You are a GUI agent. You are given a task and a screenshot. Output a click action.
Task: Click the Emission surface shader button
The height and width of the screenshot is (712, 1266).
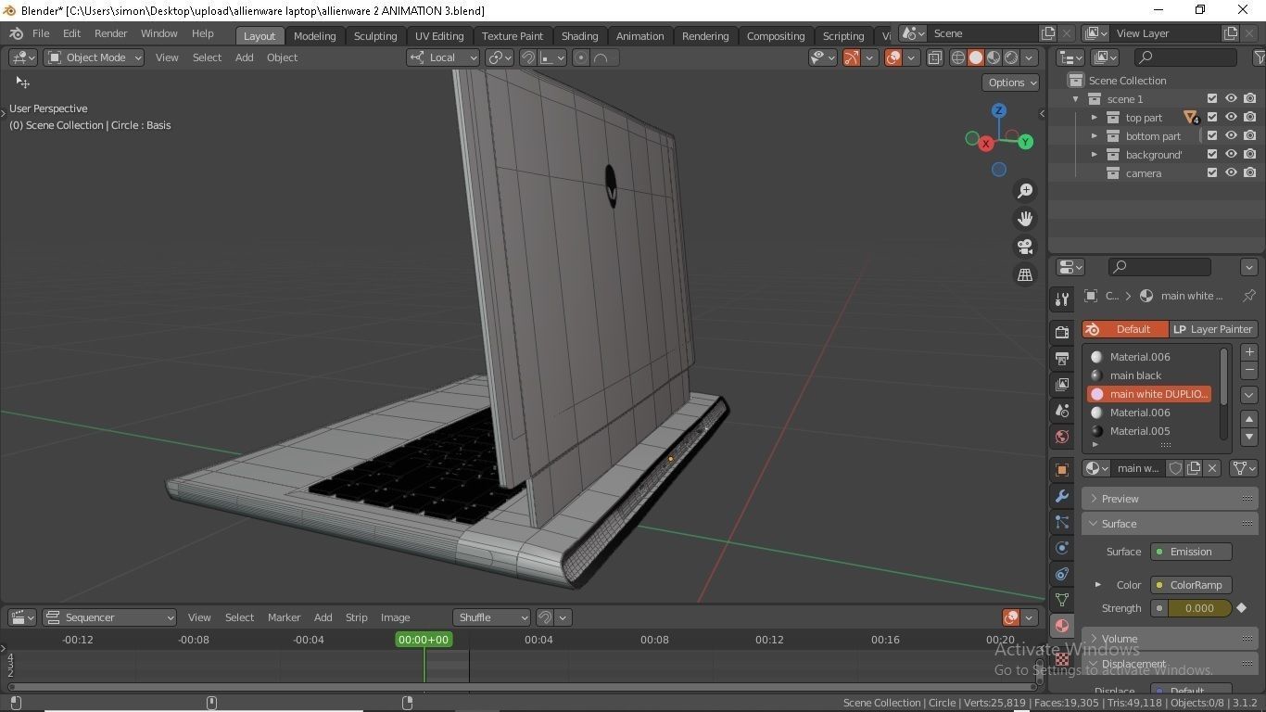(x=1191, y=552)
